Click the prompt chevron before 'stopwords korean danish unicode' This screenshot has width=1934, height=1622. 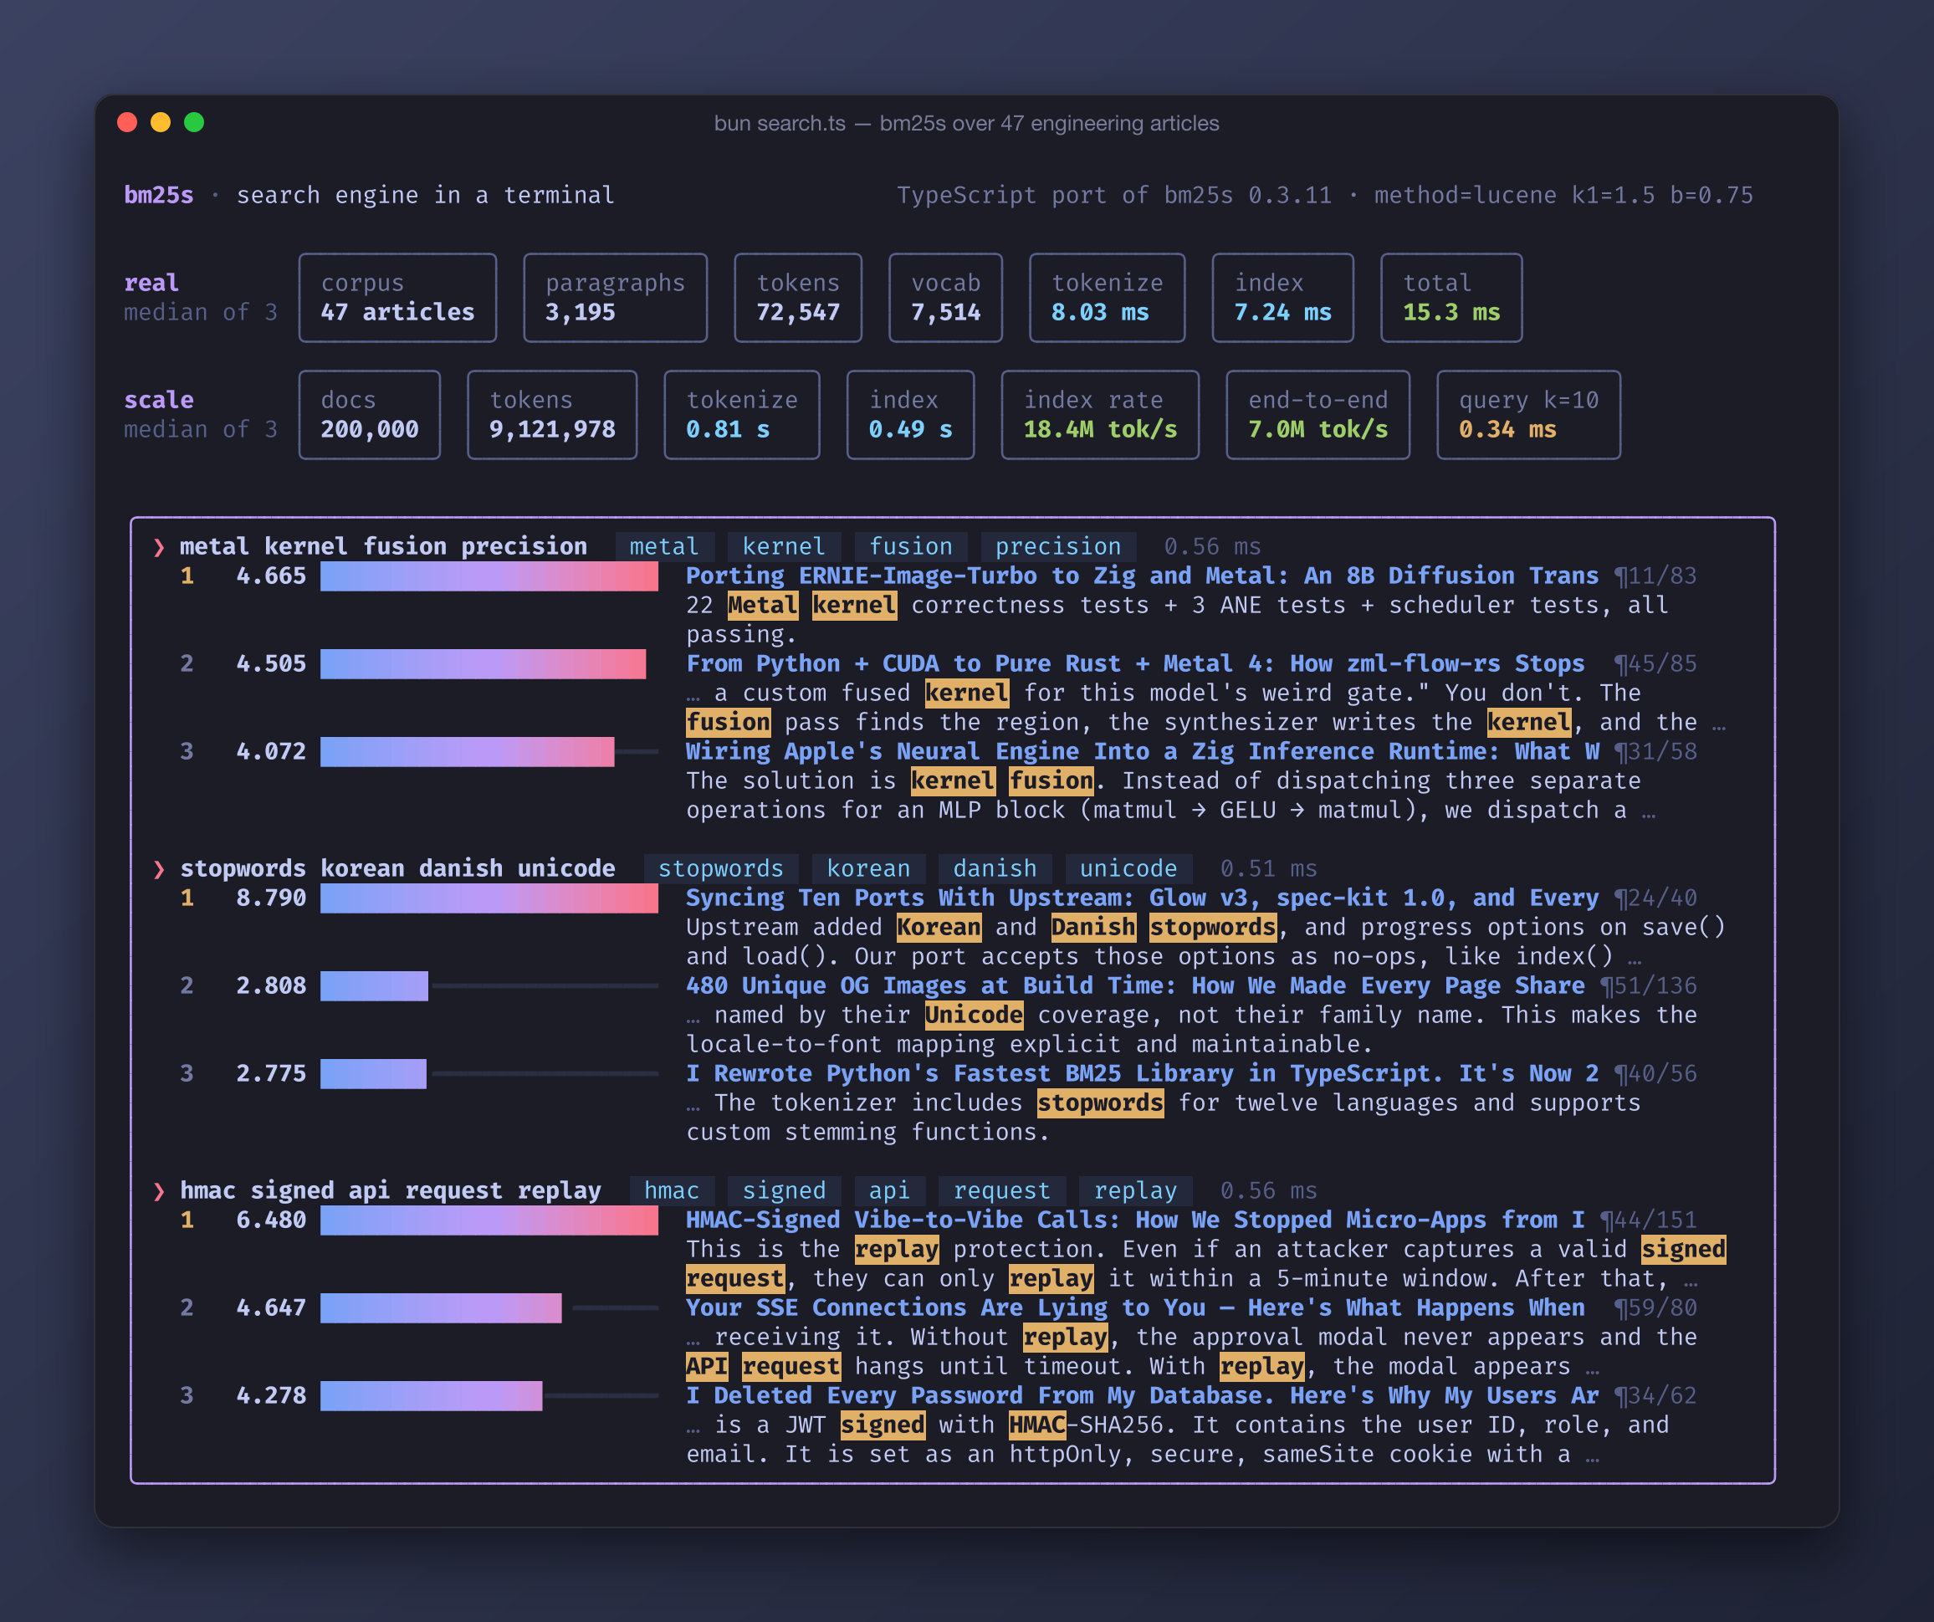click(x=158, y=868)
